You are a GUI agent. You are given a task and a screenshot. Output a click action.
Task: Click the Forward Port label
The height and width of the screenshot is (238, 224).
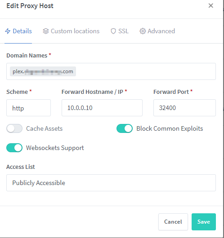[x=171, y=92]
